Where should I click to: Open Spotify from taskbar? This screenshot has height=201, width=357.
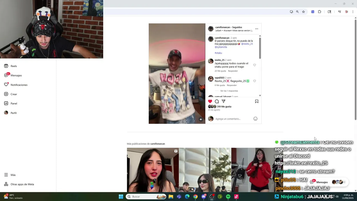click(228, 197)
